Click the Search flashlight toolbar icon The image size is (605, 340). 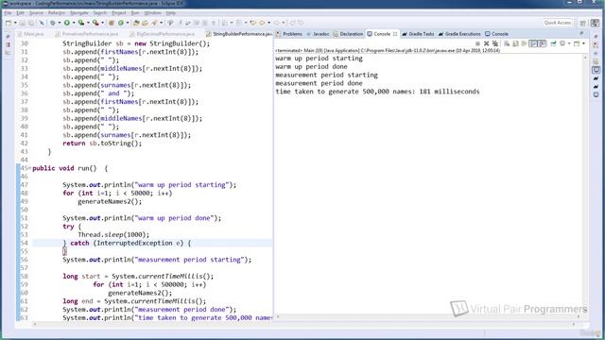click(x=154, y=23)
